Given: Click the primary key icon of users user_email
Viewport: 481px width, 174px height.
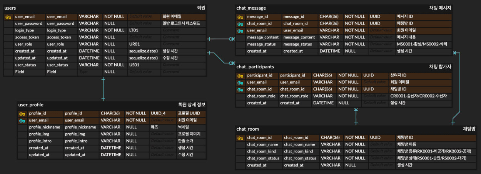Looking at the screenshot, I should click(x=9, y=17).
